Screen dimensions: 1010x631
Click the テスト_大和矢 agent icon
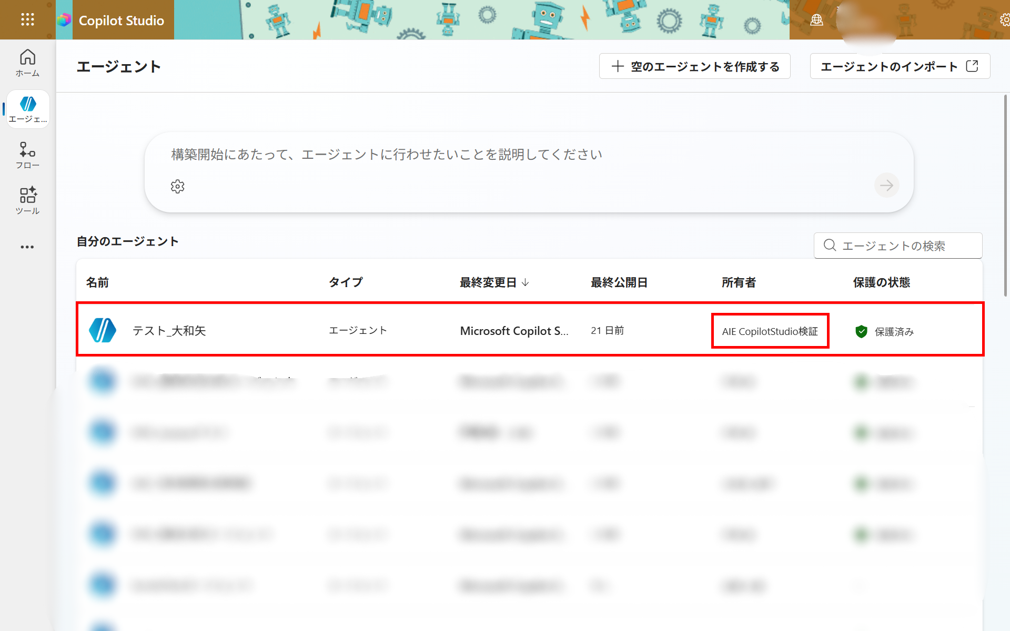coord(103,330)
